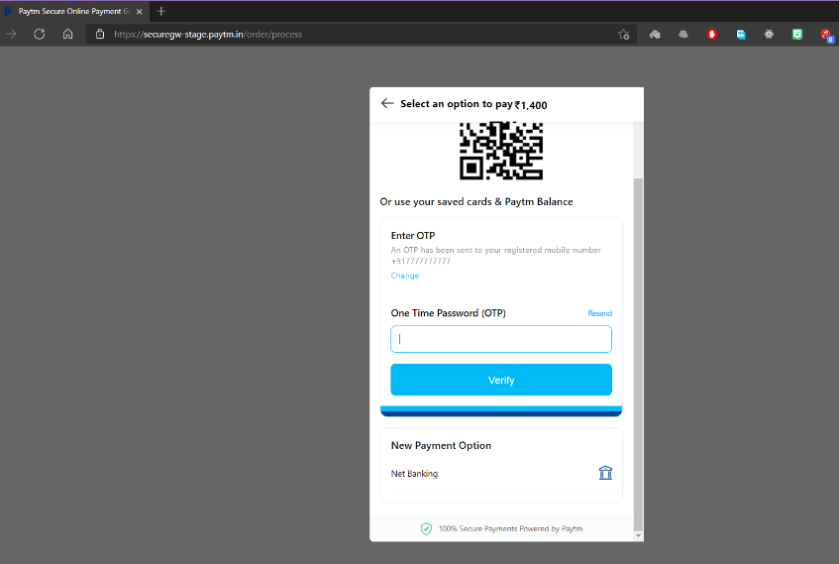Open a new browser tab
Image resolution: width=839 pixels, height=564 pixels.
pyautogui.click(x=161, y=11)
